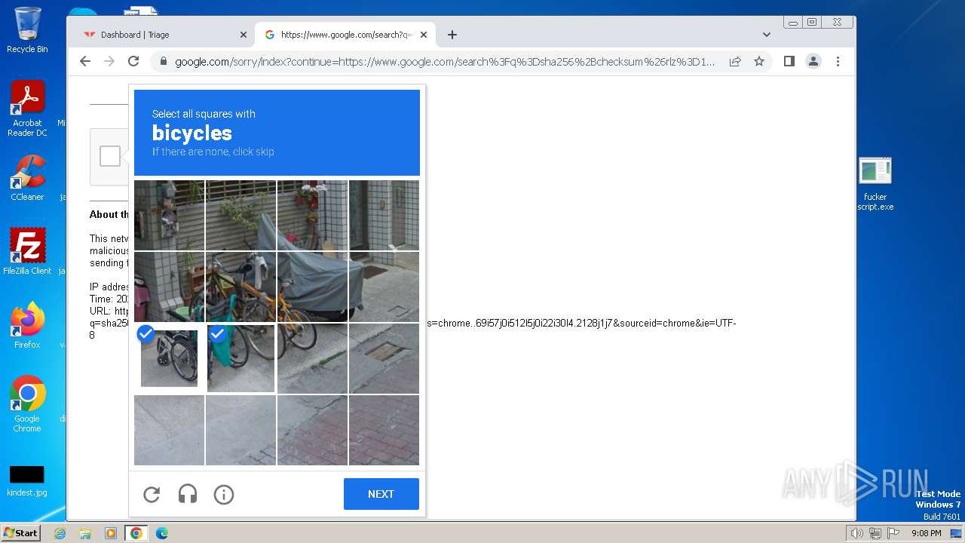The height and width of the screenshot is (543, 965).
Task: Deselect the checked bicycle wheel tile
Action: tap(240, 358)
